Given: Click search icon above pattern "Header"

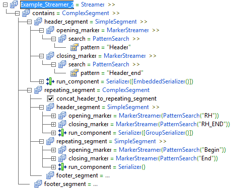Looking at the screenshot, I should coord(62,39).
